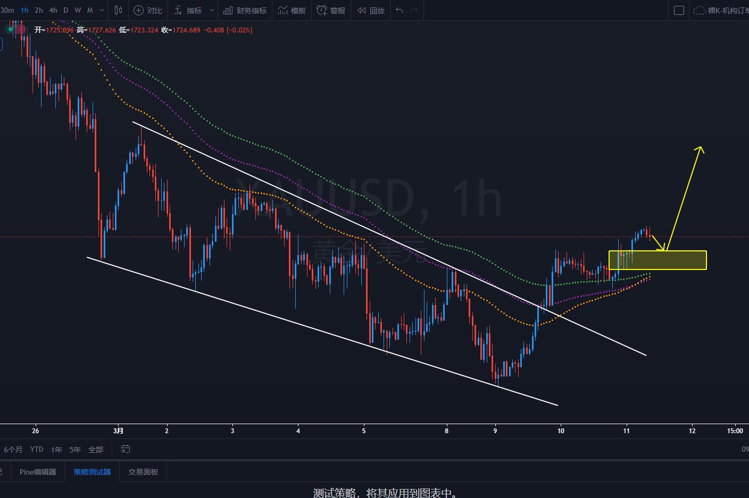Open the 裸K-机构订单 saved layout cloud
The height and width of the screenshot is (498, 749).
tap(721, 10)
